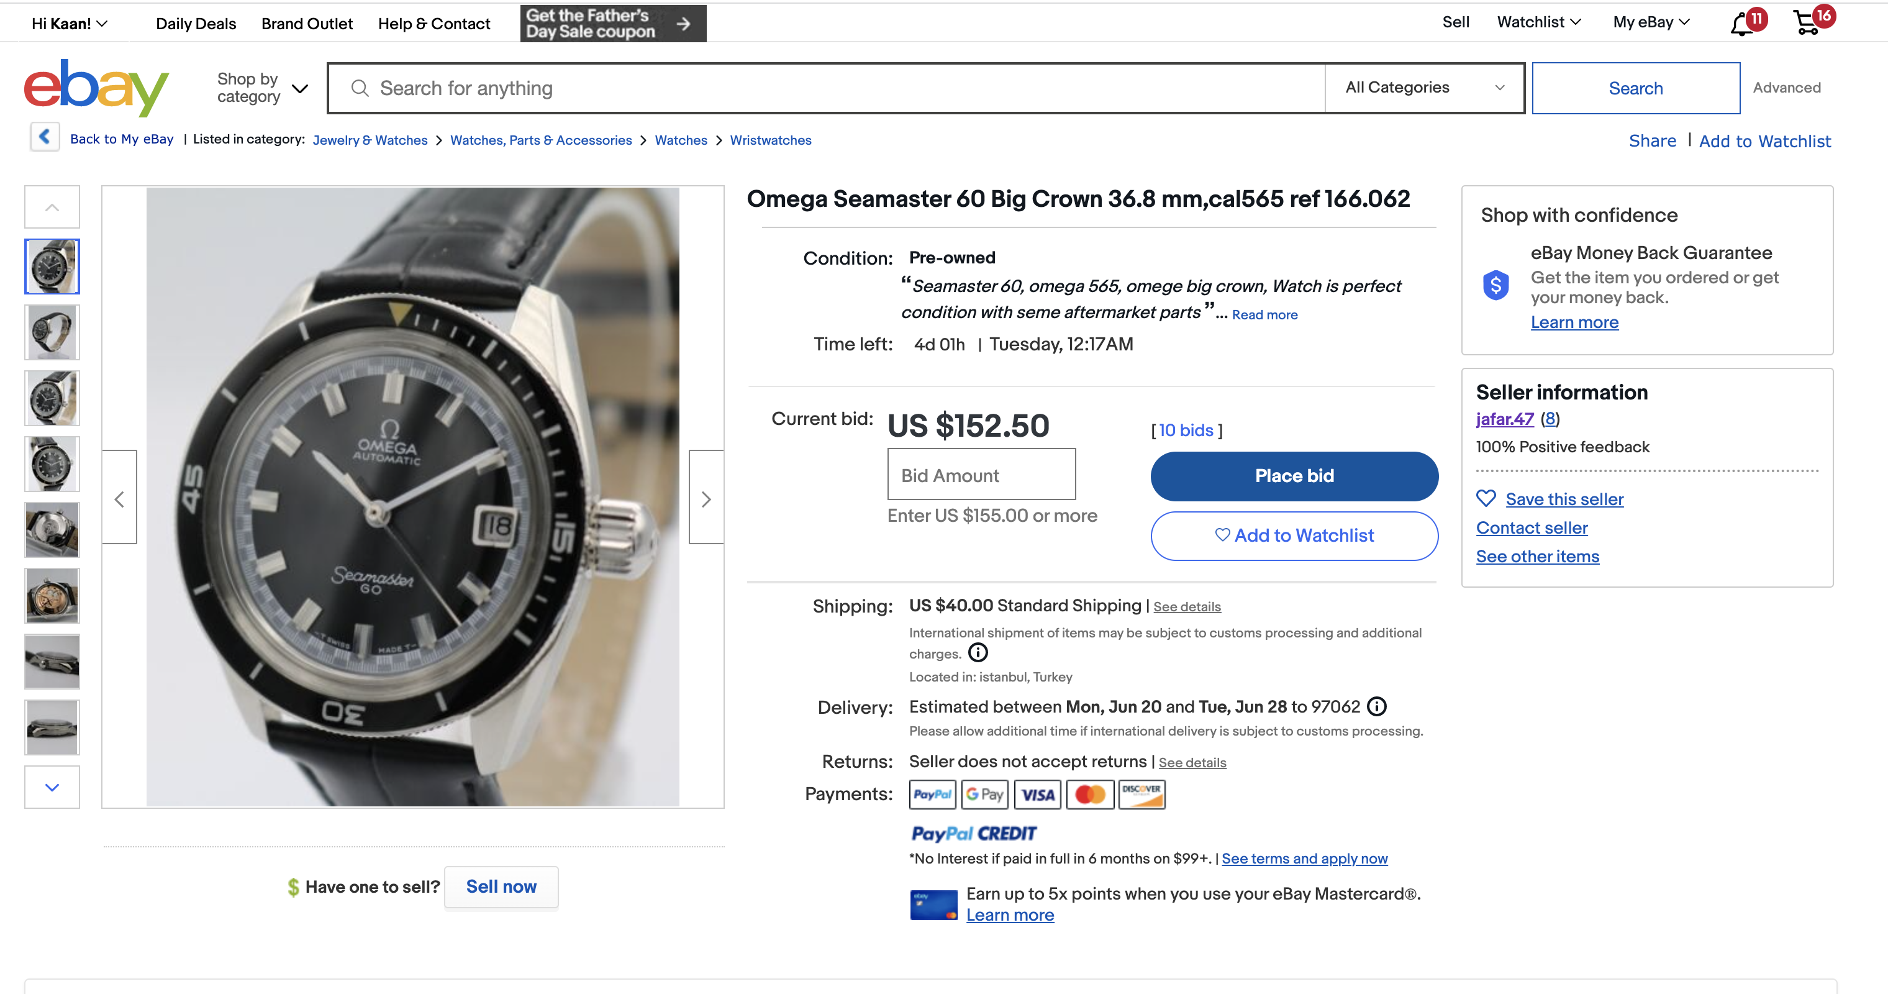This screenshot has height=994, width=1888.
Task: Click the Bid Amount input field
Action: point(981,475)
